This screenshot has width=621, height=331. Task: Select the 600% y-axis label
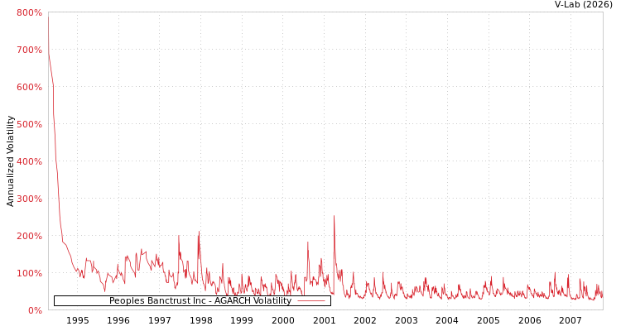pos(29,87)
